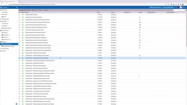Open the user account dropdown in the header

tap(184, 7)
